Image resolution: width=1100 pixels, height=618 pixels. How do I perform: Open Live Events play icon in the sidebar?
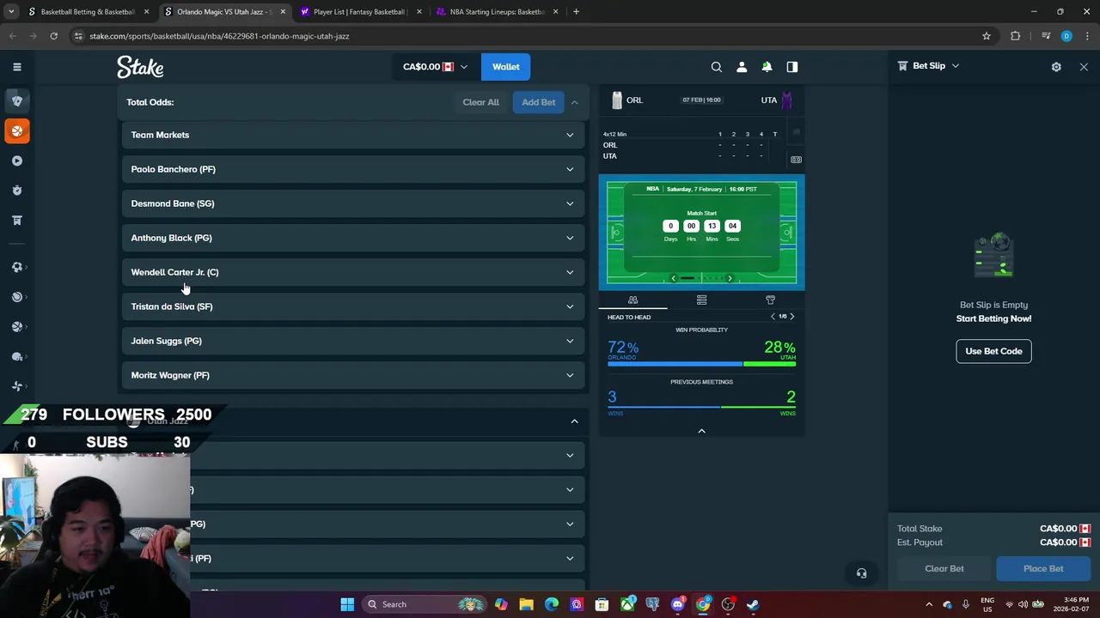coord(16,161)
